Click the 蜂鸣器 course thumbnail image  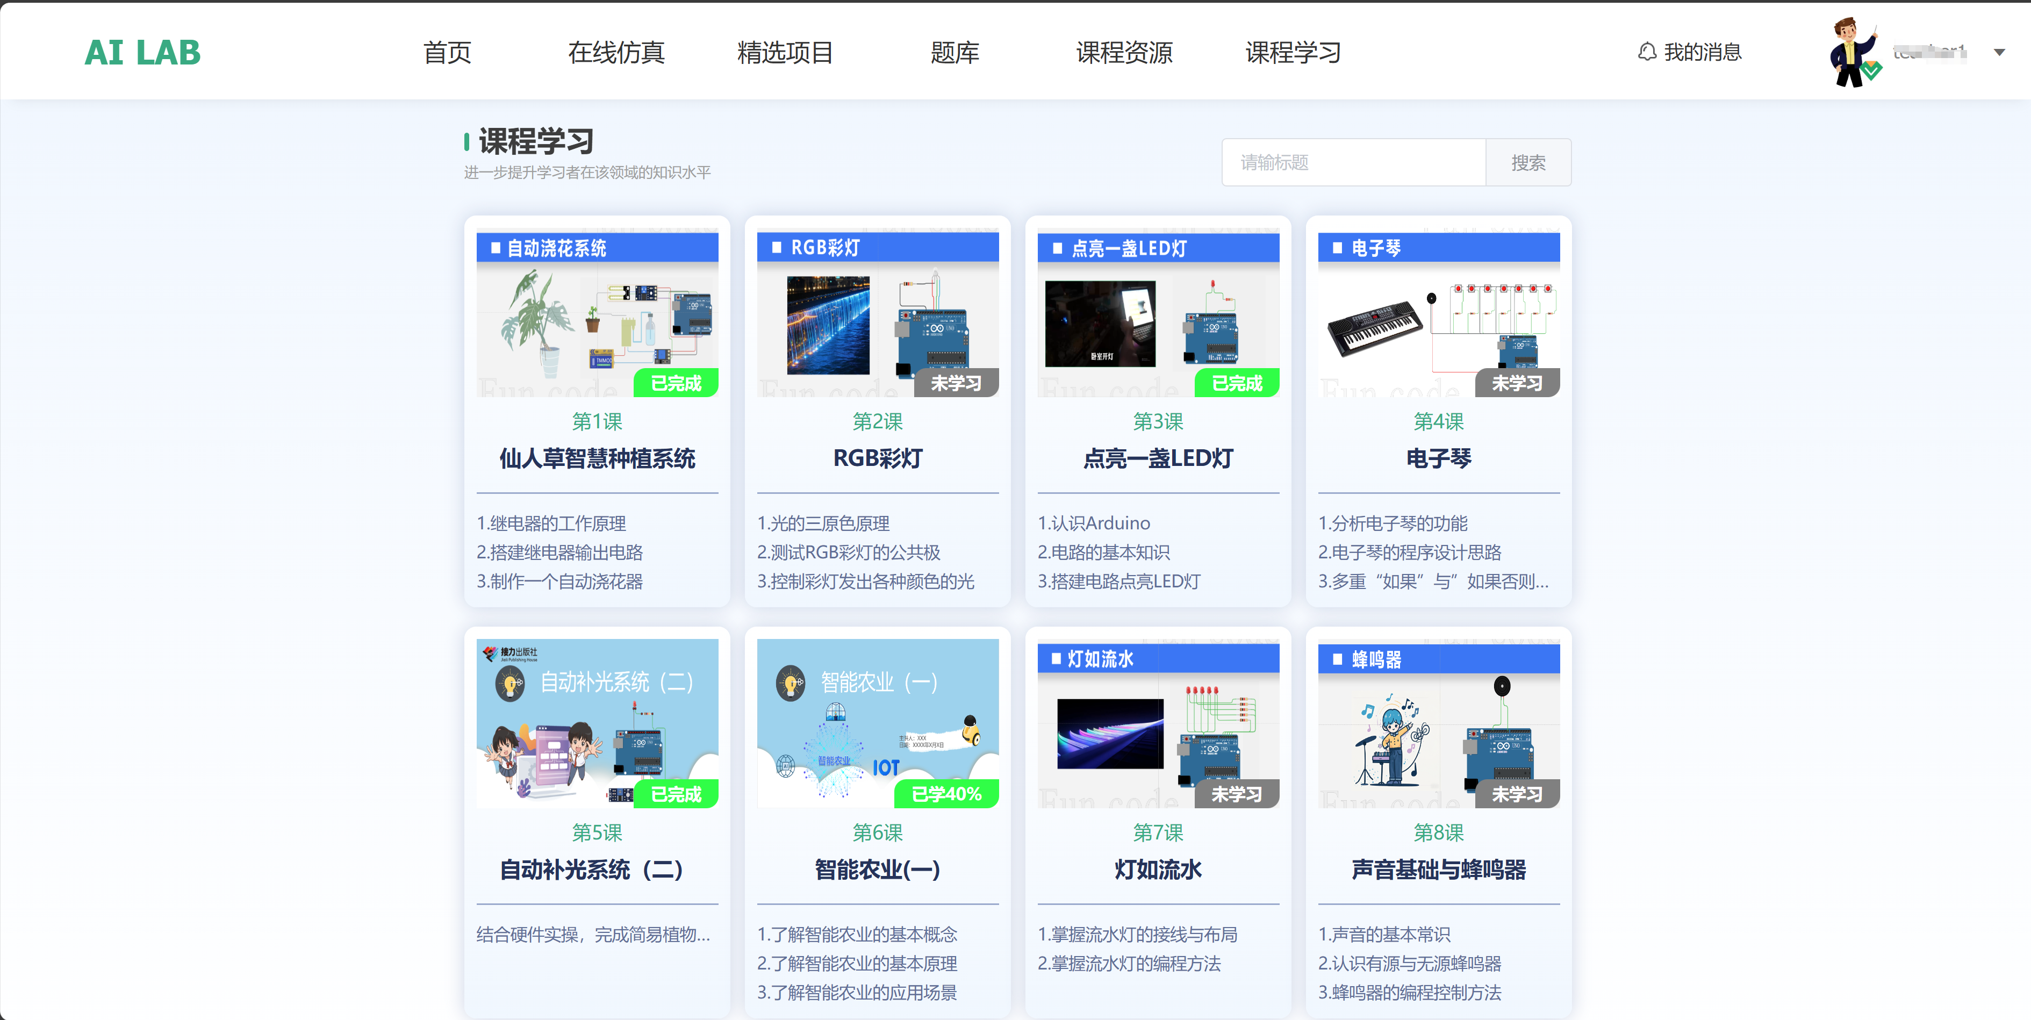1438,725
